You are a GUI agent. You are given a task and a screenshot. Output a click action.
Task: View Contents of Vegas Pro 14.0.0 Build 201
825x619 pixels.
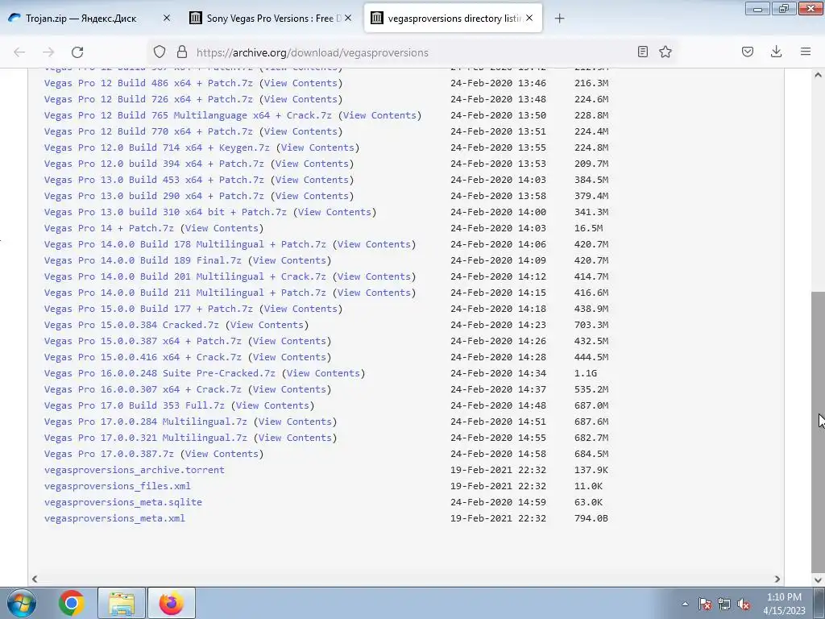pyautogui.click(x=374, y=277)
